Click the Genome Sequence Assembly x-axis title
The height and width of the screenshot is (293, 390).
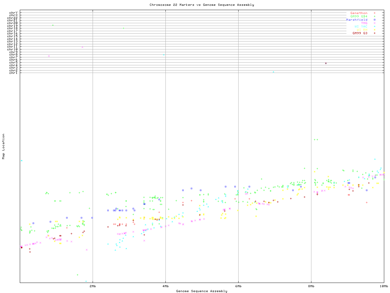click(x=202, y=291)
